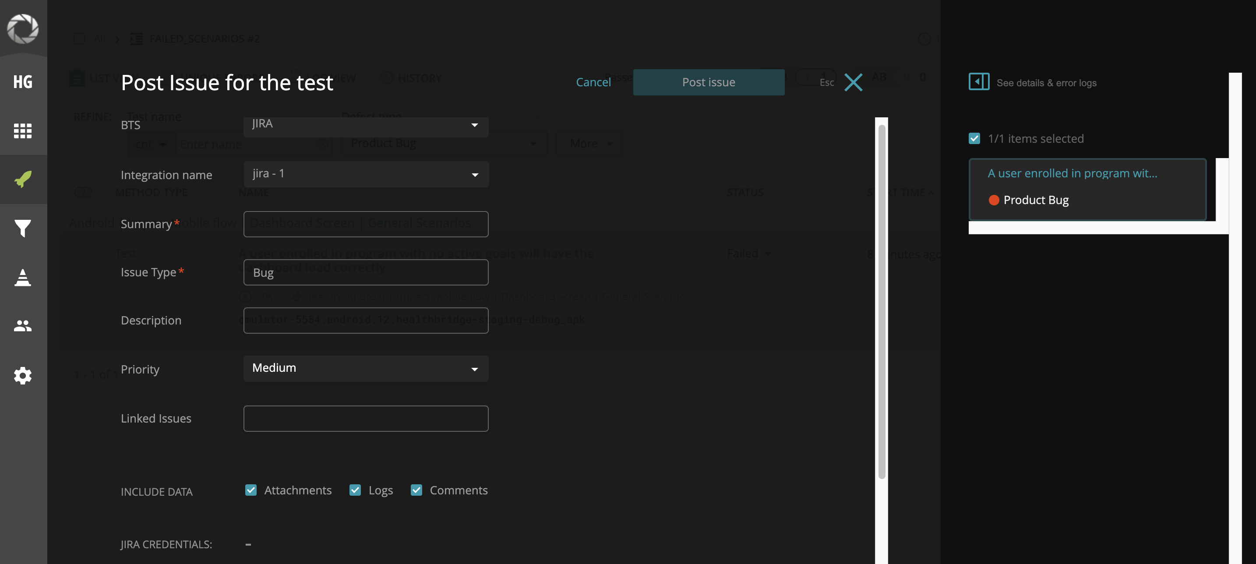
Task: Open the Project Members people icon
Action: coord(23,326)
